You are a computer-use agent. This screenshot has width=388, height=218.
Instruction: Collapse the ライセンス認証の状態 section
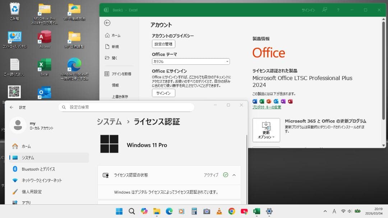coord(234,175)
